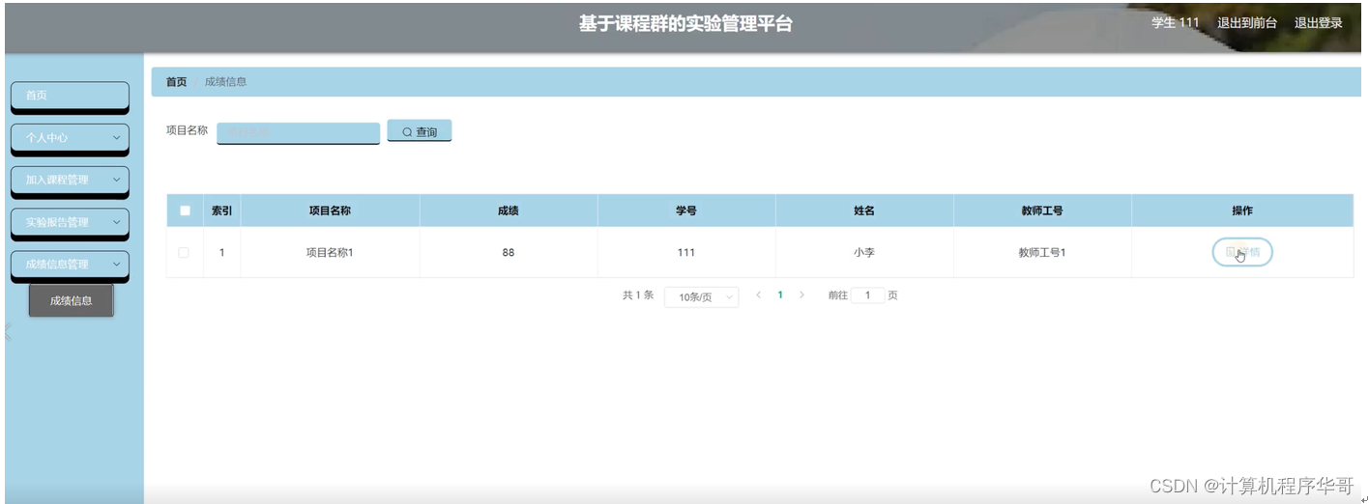Viewport: 1369px width, 504px height.
Task: Click the 教师工号1 table cell
Action: tap(1042, 253)
